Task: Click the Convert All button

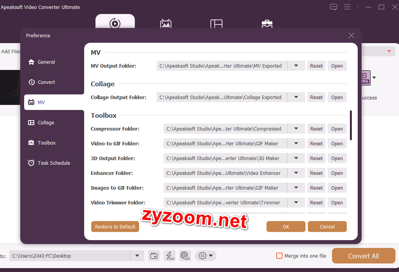Action: [x=364, y=256]
